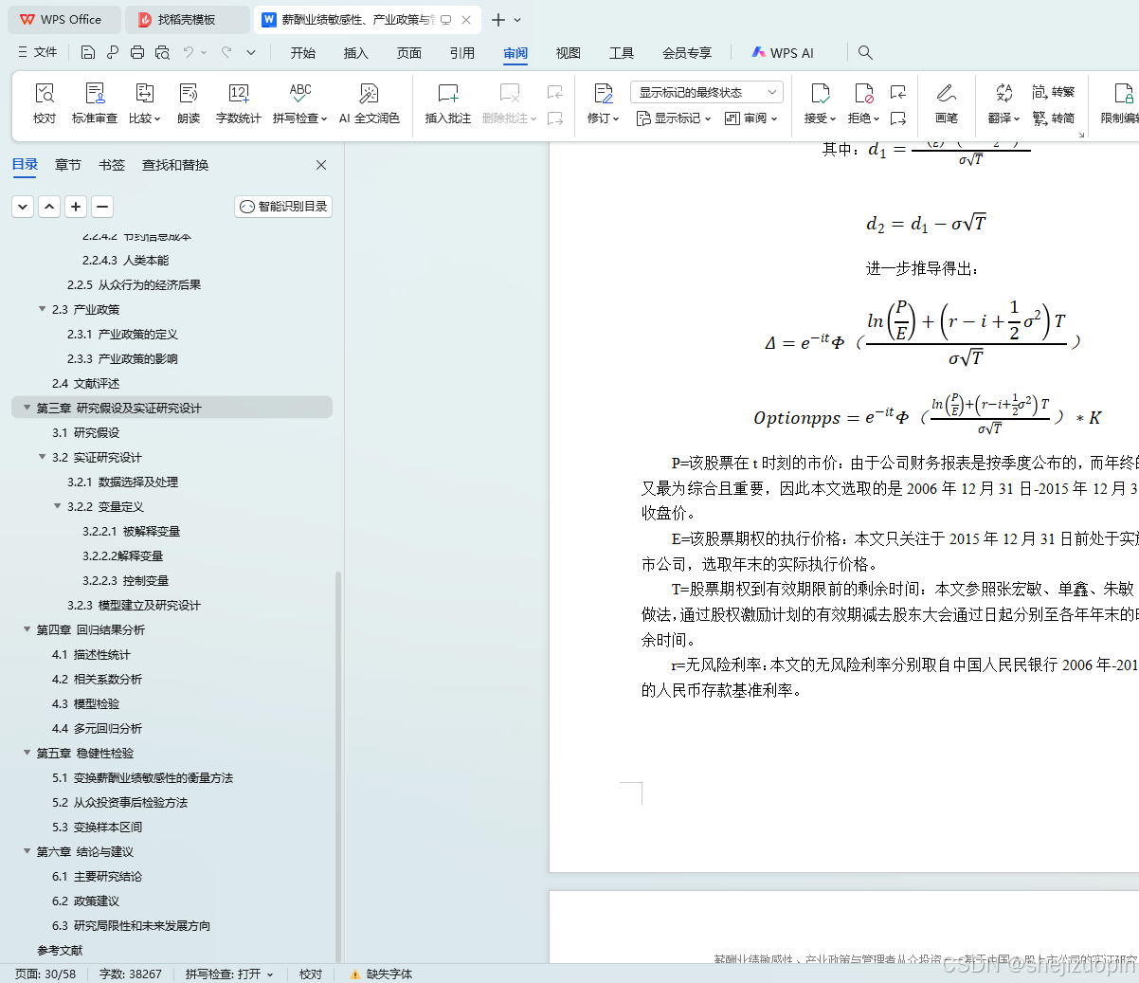Expand the quick access toolbar dropdown
Screen dimensions: 1139x983
[251, 52]
